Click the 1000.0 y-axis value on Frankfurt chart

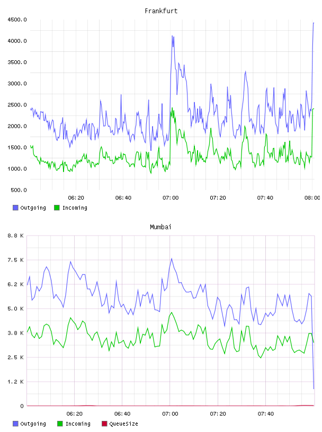pos(17,168)
